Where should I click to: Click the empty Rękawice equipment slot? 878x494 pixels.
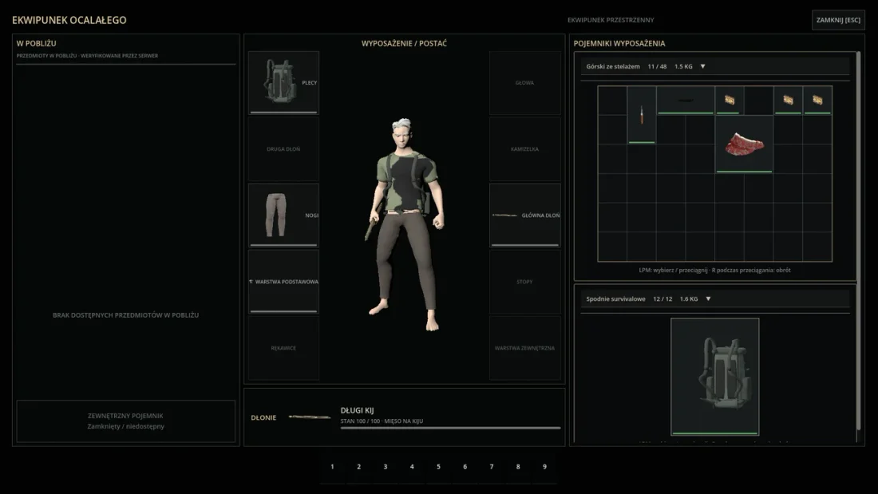coord(283,348)
